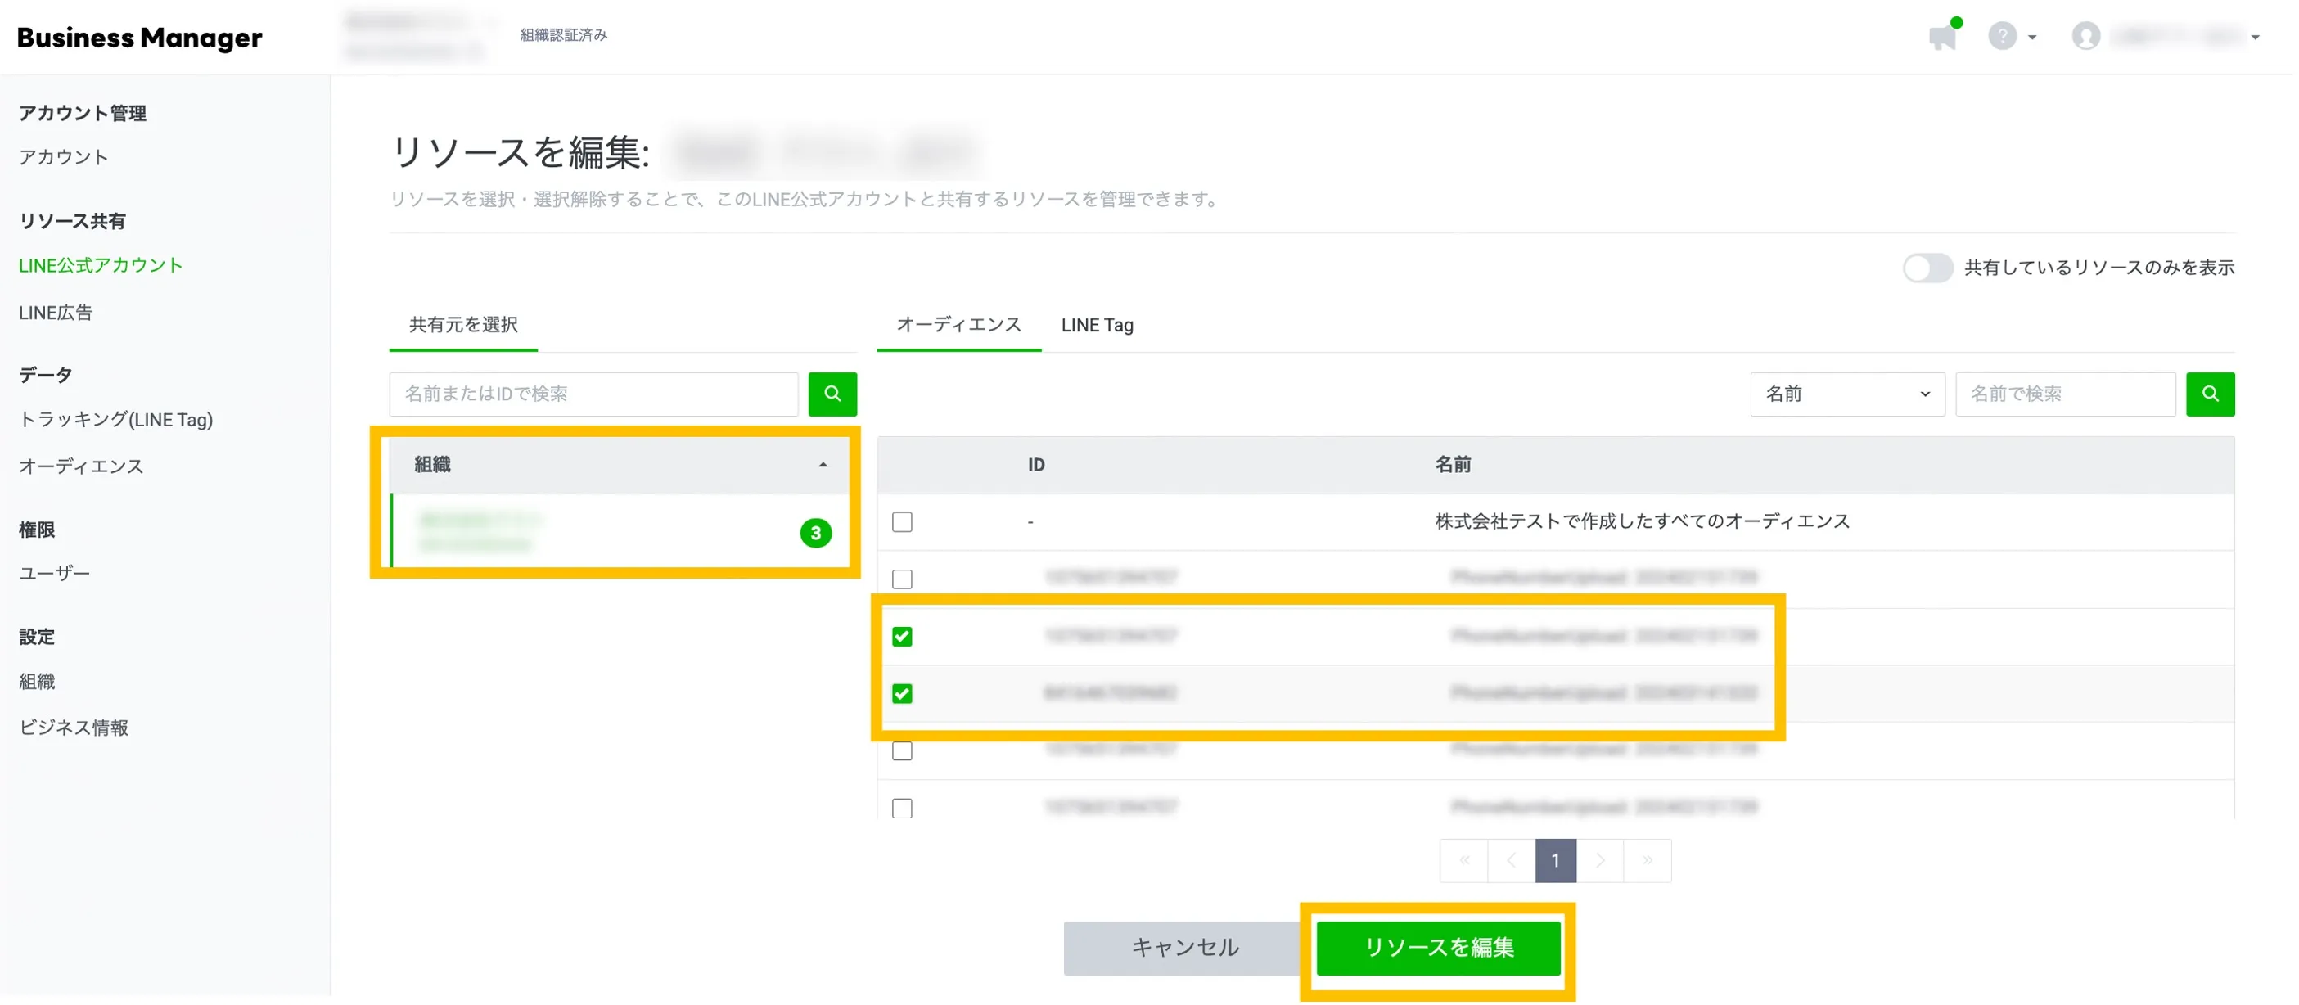Click the green audience name search button
This screenshot has height=1005, width=2299.
point(2209,394)
